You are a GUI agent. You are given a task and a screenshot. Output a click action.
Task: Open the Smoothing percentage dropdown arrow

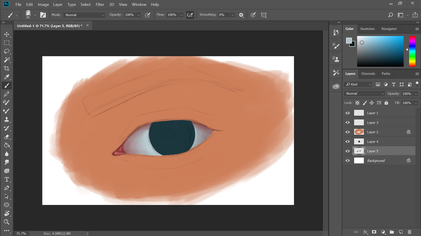pyautogui.click(x=233, y=15)
